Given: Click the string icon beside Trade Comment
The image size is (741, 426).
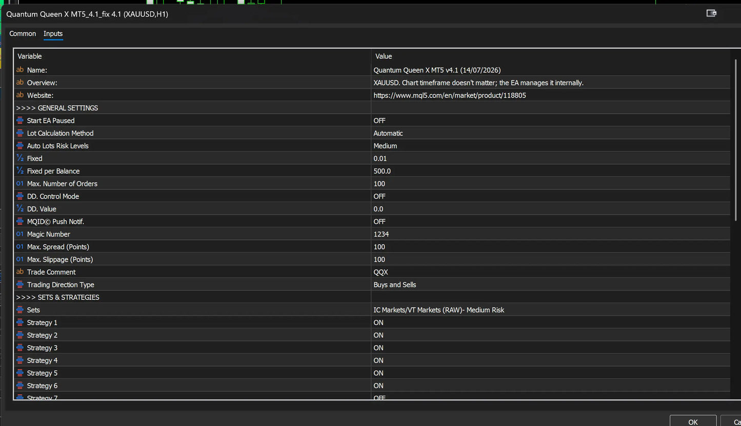Looking at the screenshot, I should (20, 272).
